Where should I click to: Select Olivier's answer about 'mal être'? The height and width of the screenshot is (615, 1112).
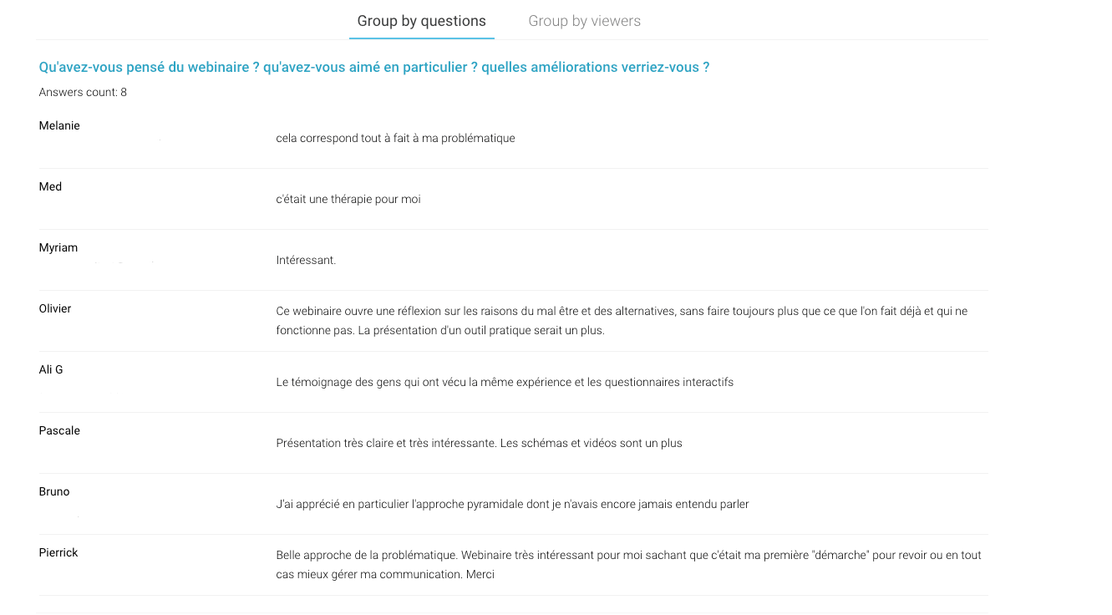(x=622, y=321)
